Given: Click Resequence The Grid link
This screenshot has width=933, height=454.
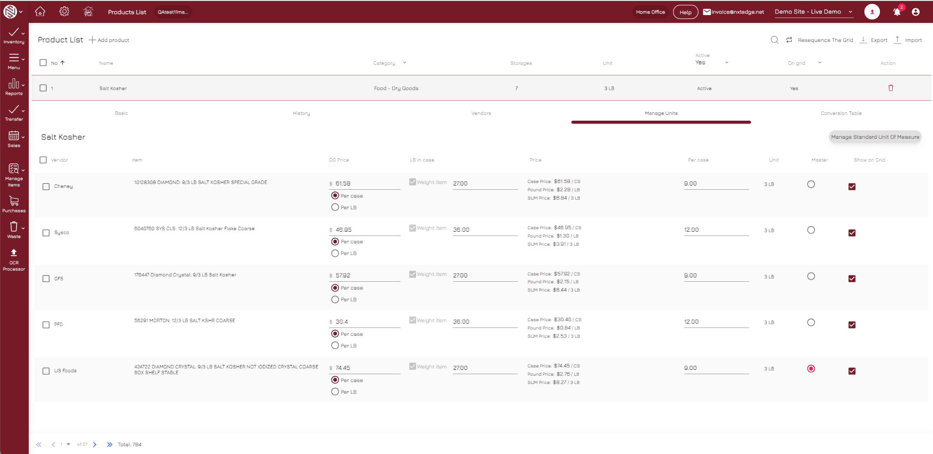Looking at the screenshot, I should (x=825, y=40).
